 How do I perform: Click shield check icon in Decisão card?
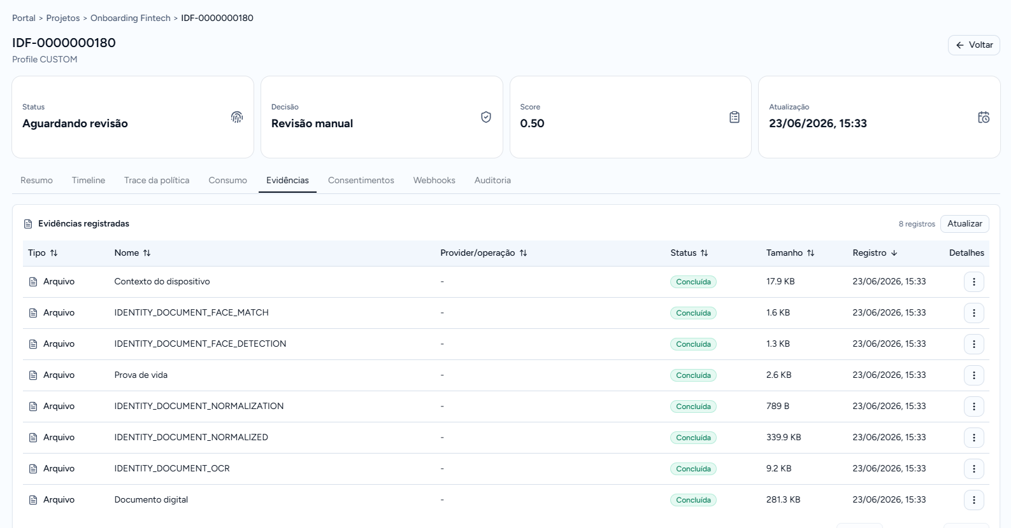pyautogui.click(x=486, y=117)
